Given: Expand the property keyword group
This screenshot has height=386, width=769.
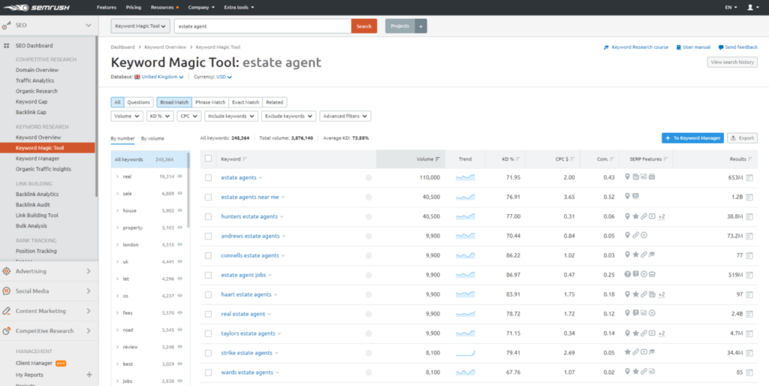Looking at the screenshot, I should tap(118, 228).
